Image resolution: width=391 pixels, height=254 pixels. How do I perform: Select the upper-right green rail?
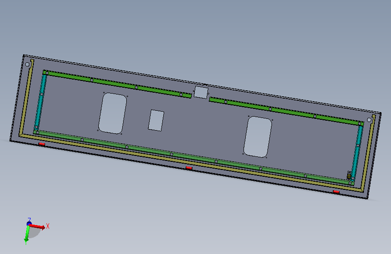click(286, 111)
